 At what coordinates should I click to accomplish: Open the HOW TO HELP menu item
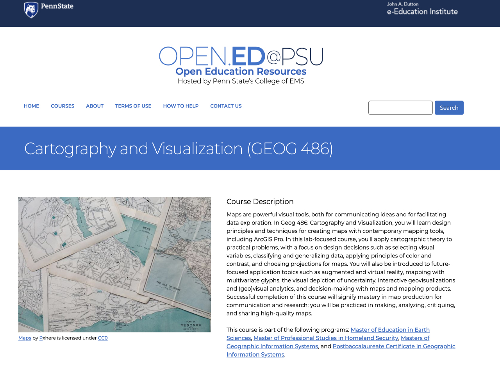(x=181, y=106)
